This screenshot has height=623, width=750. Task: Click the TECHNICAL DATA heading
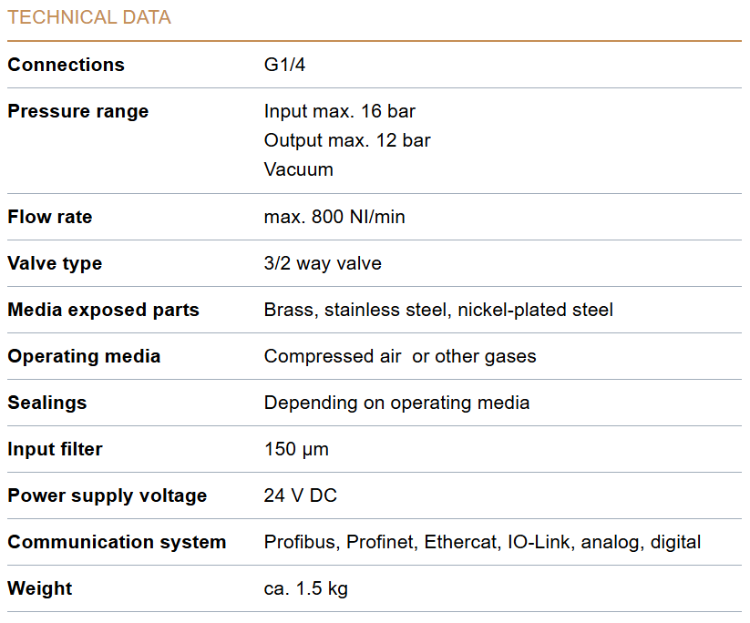point(89,17)
